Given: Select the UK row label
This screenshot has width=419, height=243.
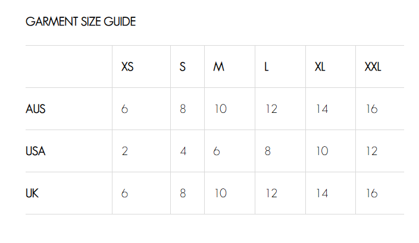Looking at the screenshot, I should 33,193.
